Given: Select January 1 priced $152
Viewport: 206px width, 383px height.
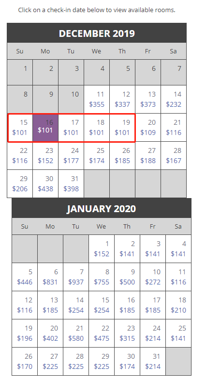Looking at the screenshot, I should point(102,249).
